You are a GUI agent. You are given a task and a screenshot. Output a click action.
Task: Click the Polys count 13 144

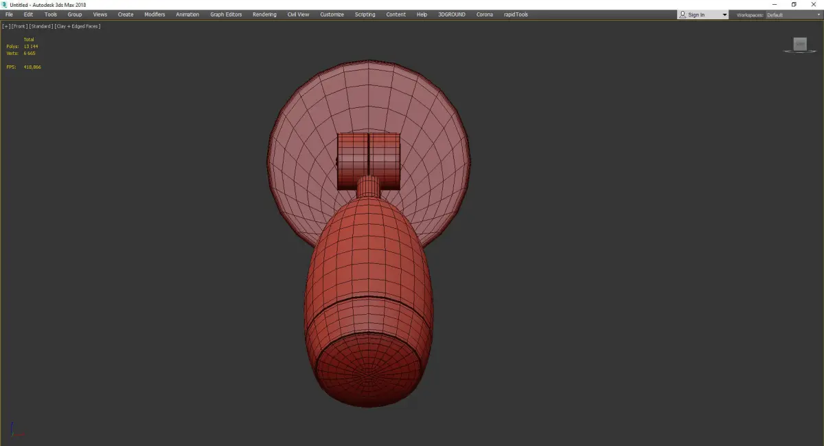31,46
